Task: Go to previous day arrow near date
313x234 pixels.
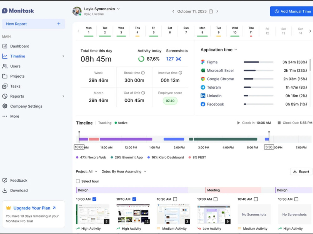Action: pyautogui.click(x=173, y=11)
